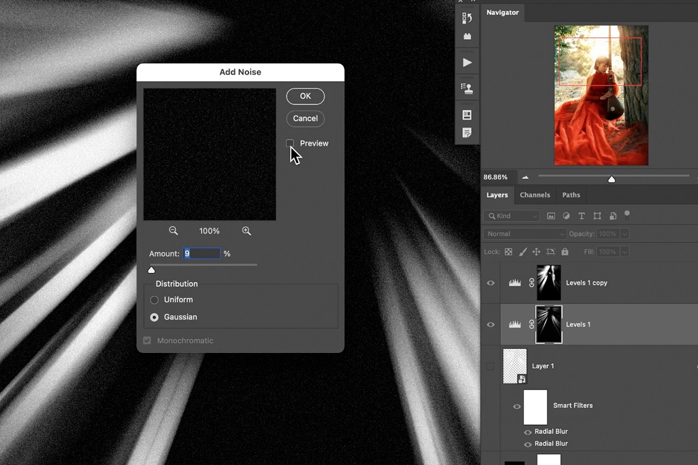Switch to the Channels tab
698x465 pixels.
[535, 195]
